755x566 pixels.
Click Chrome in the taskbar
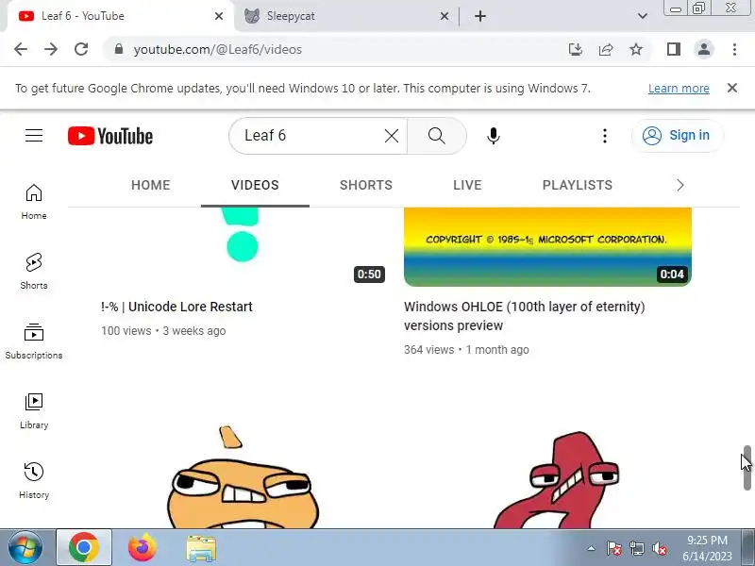coord(84,548)
